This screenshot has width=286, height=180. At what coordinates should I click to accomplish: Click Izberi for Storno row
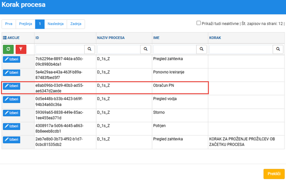[11, 113]
